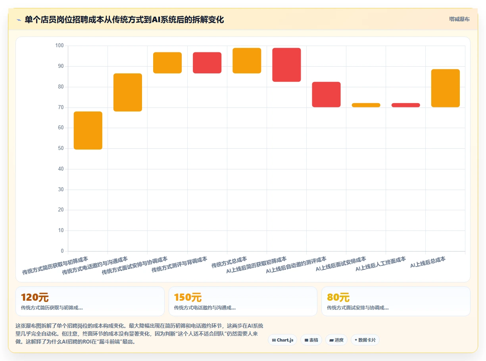Click the AI上线后简历获取初筛成本 red bar
The width and height of the screenshot is (486, 361).
coord(286,65)
